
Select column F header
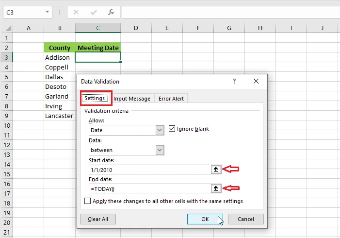click(x=198, y=28)
